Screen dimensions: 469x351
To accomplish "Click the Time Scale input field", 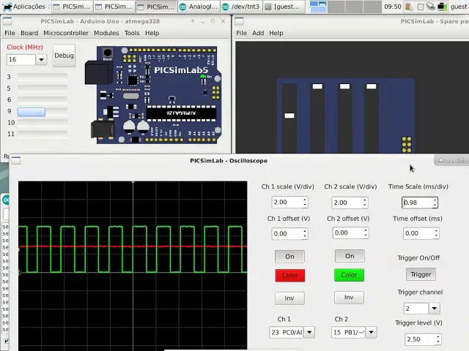I will point(416,203).
